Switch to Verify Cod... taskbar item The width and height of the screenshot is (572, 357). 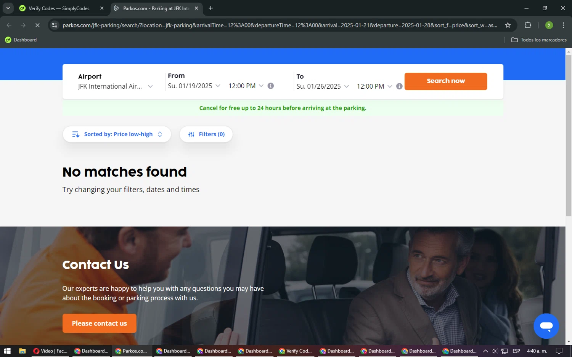click(295, 351)
